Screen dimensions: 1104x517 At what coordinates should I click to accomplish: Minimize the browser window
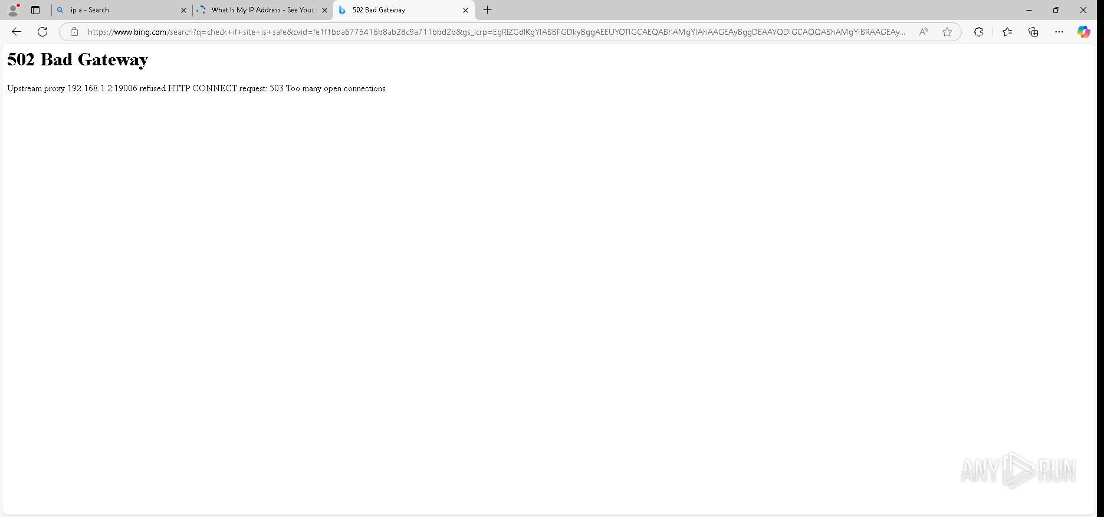[1029, 10]
